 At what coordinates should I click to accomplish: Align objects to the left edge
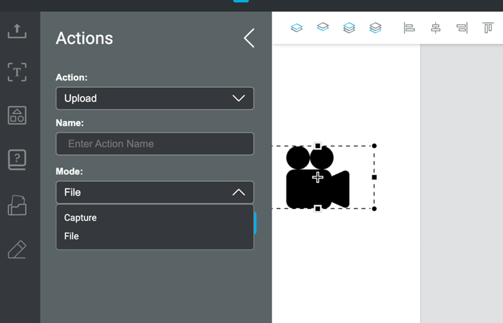pos(409,28)
